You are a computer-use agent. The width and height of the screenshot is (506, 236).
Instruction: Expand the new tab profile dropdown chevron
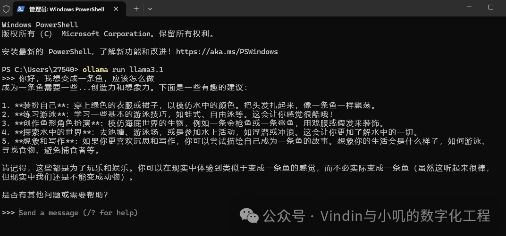pyautogui.click(x=150, y=9)
